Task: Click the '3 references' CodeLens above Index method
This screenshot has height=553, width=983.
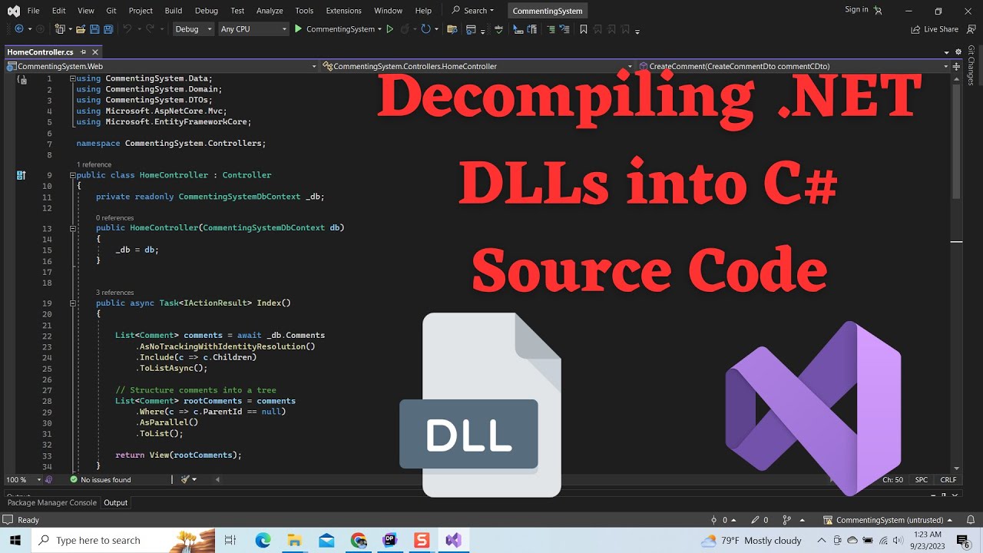Action: tap(115, 293)
